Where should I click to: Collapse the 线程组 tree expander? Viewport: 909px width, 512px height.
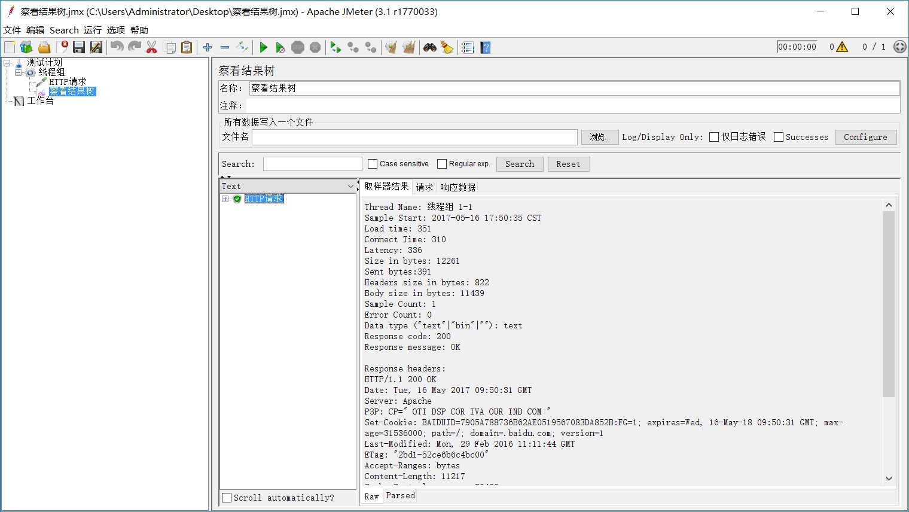coord(18,72)
